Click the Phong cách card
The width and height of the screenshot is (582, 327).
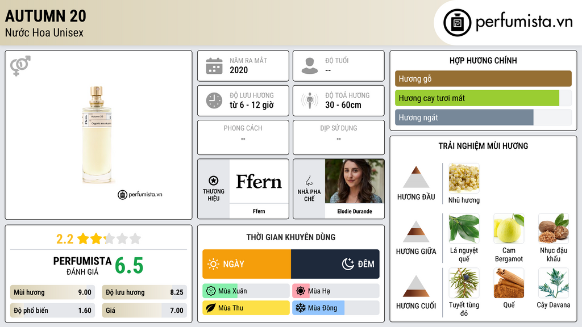[x=243, y=137]
